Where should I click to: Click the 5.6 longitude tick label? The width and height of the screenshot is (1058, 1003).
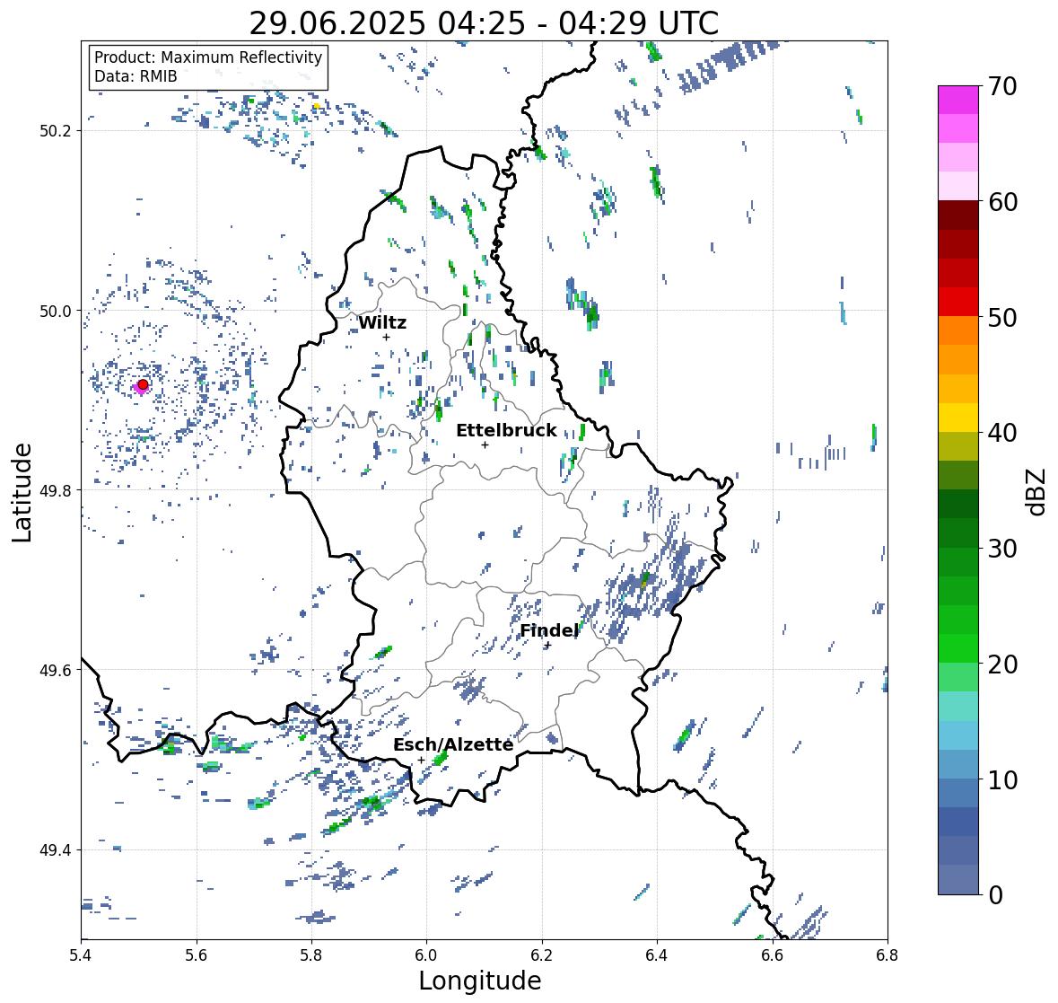[x=197, y=955]
